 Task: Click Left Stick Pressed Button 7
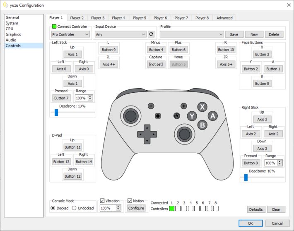tap(61, 98)
